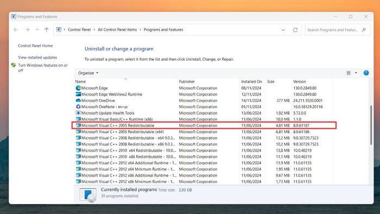Click the view layout icon
This screenshot has height=214, width=380.
point(349,73)
